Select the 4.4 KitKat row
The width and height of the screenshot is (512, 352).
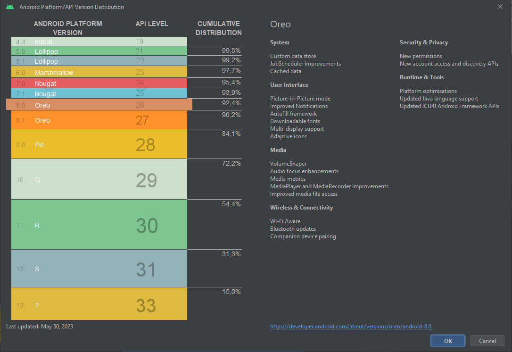point(99,42)
